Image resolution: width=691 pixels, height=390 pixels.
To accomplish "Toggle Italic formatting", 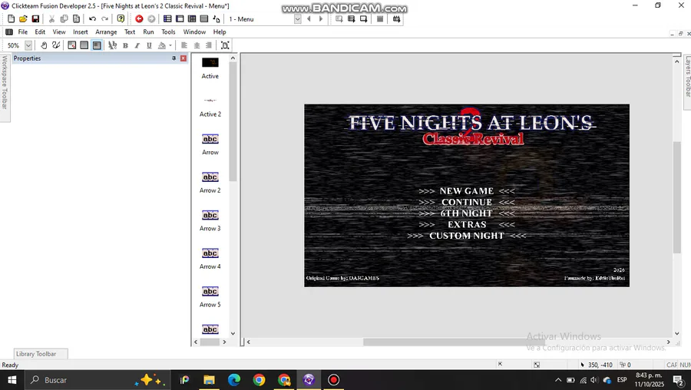I will [x=137, y=45].
